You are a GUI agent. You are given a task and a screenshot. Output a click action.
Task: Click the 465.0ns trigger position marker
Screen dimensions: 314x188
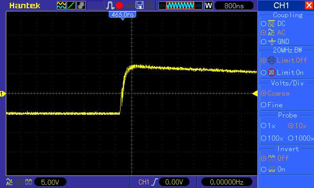point(122,15)
